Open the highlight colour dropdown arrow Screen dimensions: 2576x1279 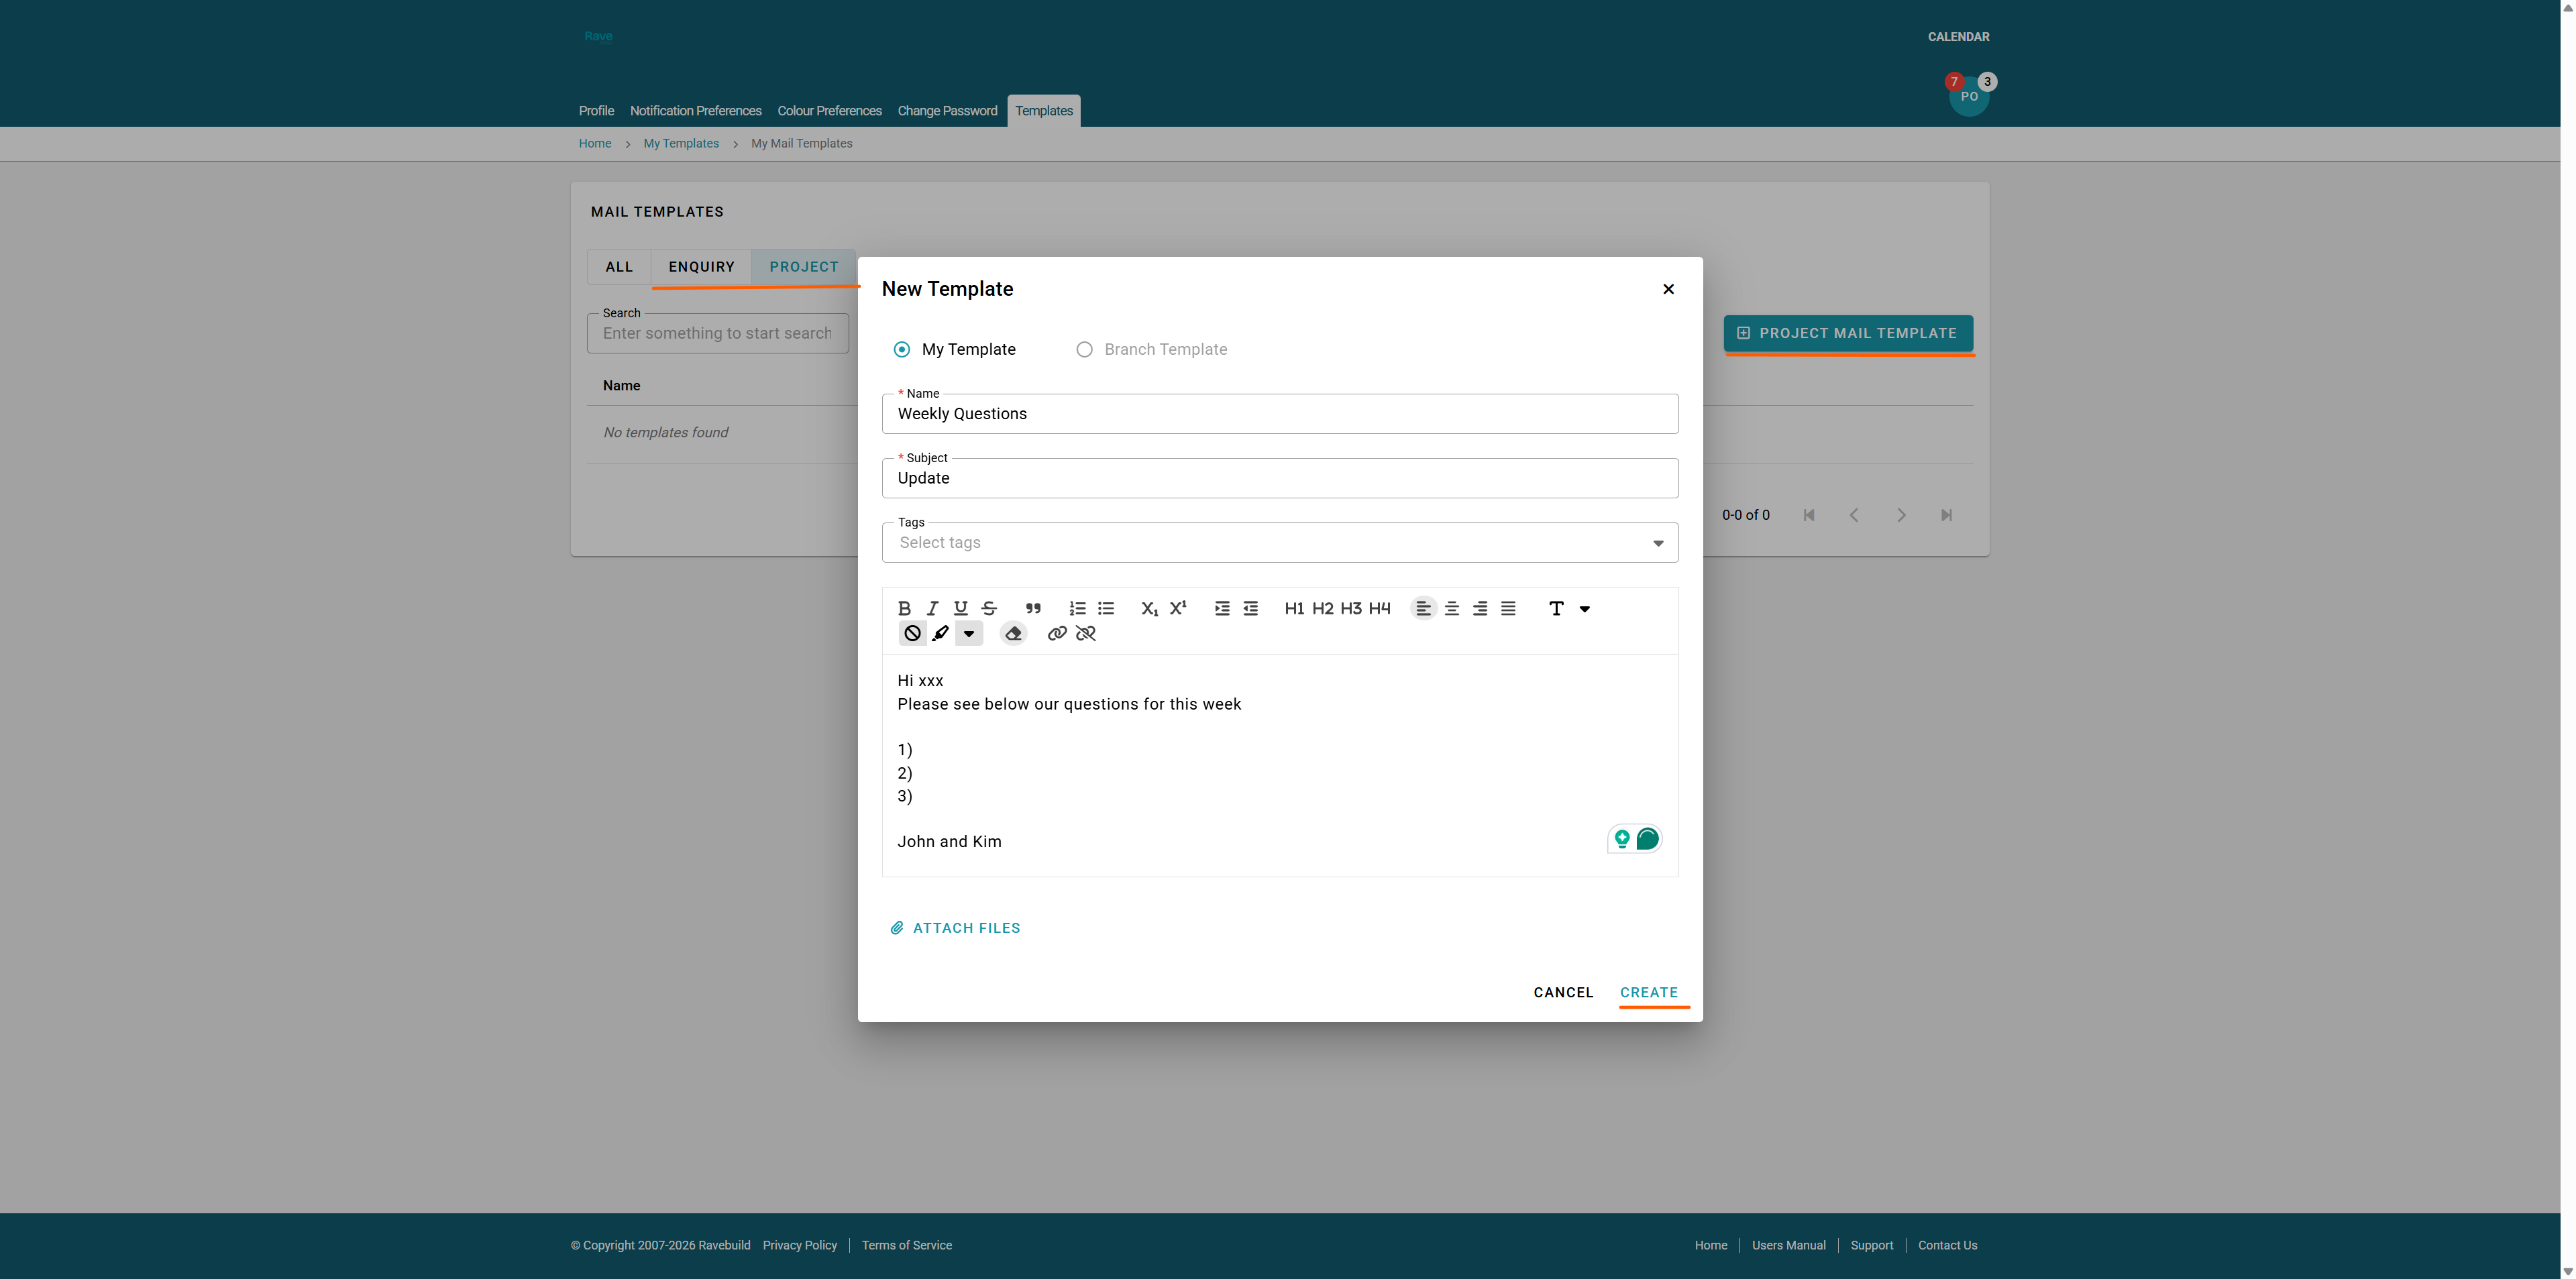point(969,634)
